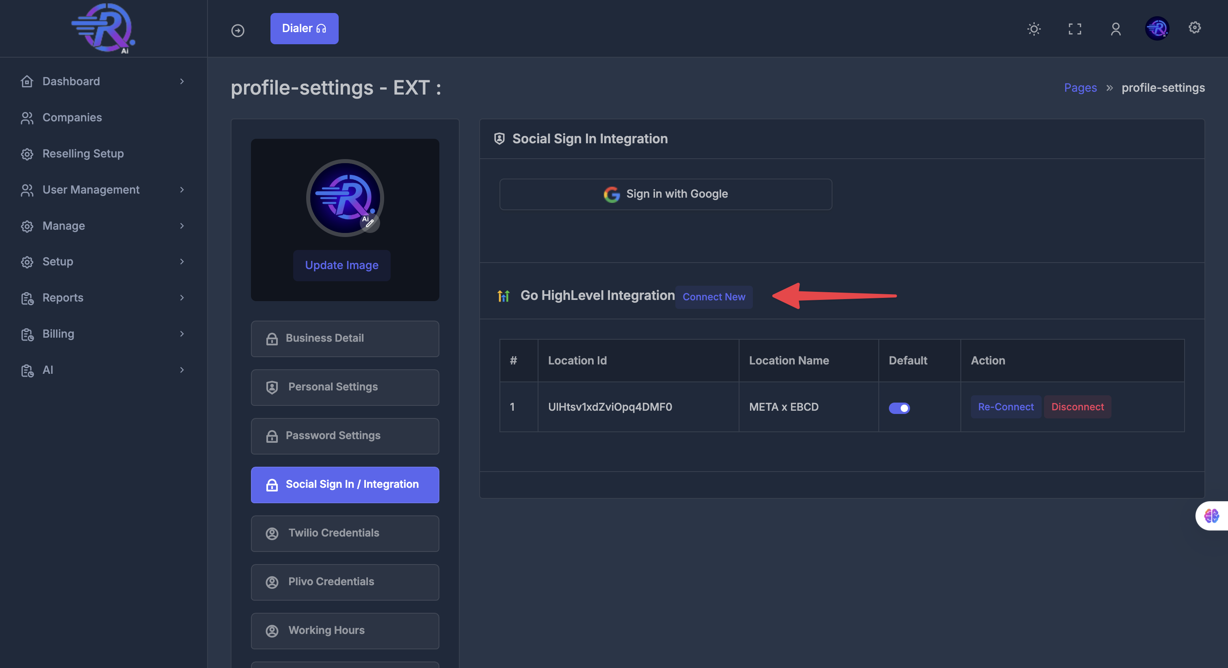1228x668 pixels.
Task: Select the Password Settings tab
Action: click(x=345, y=436)
